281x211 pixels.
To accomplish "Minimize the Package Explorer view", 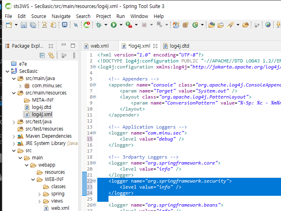I will click(64, 44).
